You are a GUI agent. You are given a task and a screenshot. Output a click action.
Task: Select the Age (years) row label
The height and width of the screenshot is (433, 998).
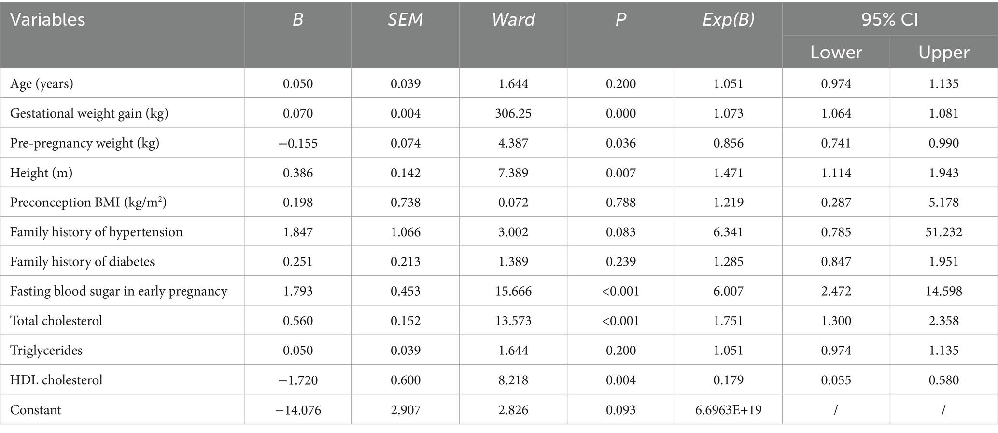(x=42, y=84)
